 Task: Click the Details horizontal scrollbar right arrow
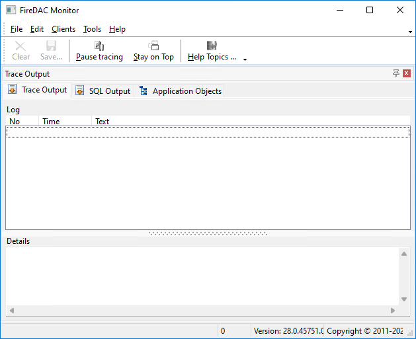point(393,311)
